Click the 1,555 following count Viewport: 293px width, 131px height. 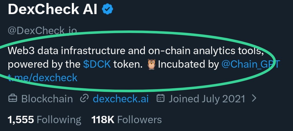tap(21, 120)
